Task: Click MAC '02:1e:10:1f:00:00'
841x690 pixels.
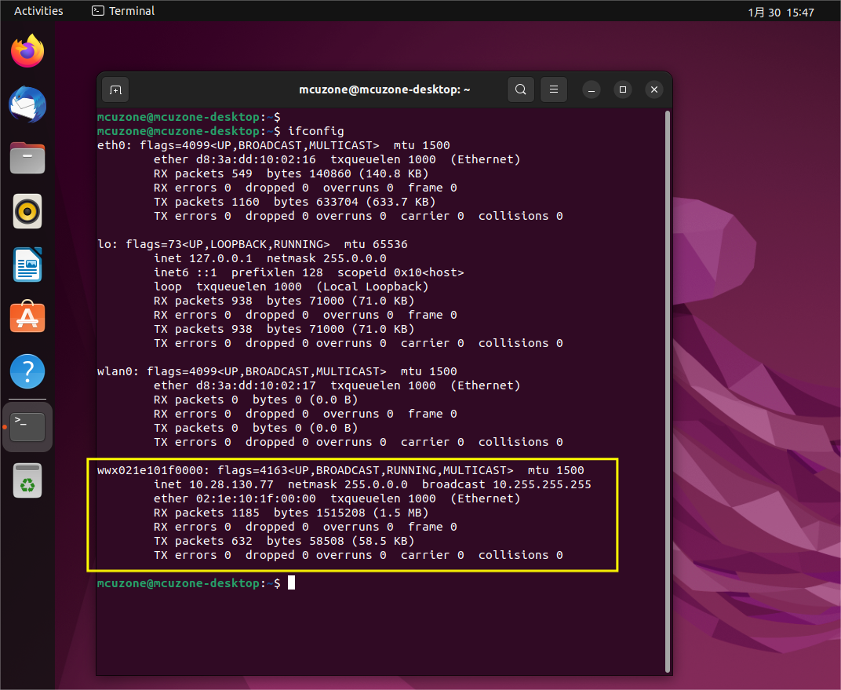Action: pos(256,498)
